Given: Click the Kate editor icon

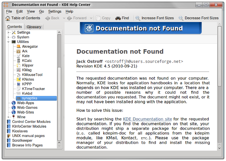Looking at the screenshot, I should (x=19, y=56).
